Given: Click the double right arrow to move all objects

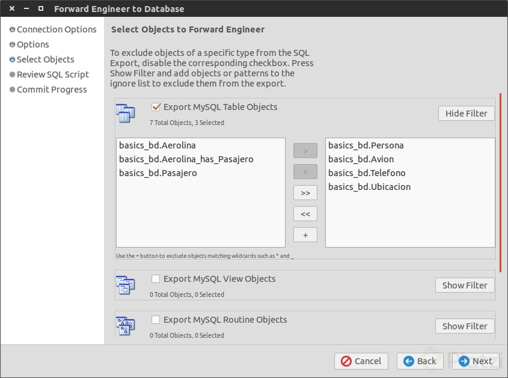Looking at the screenshot, I should click(305, 192).
